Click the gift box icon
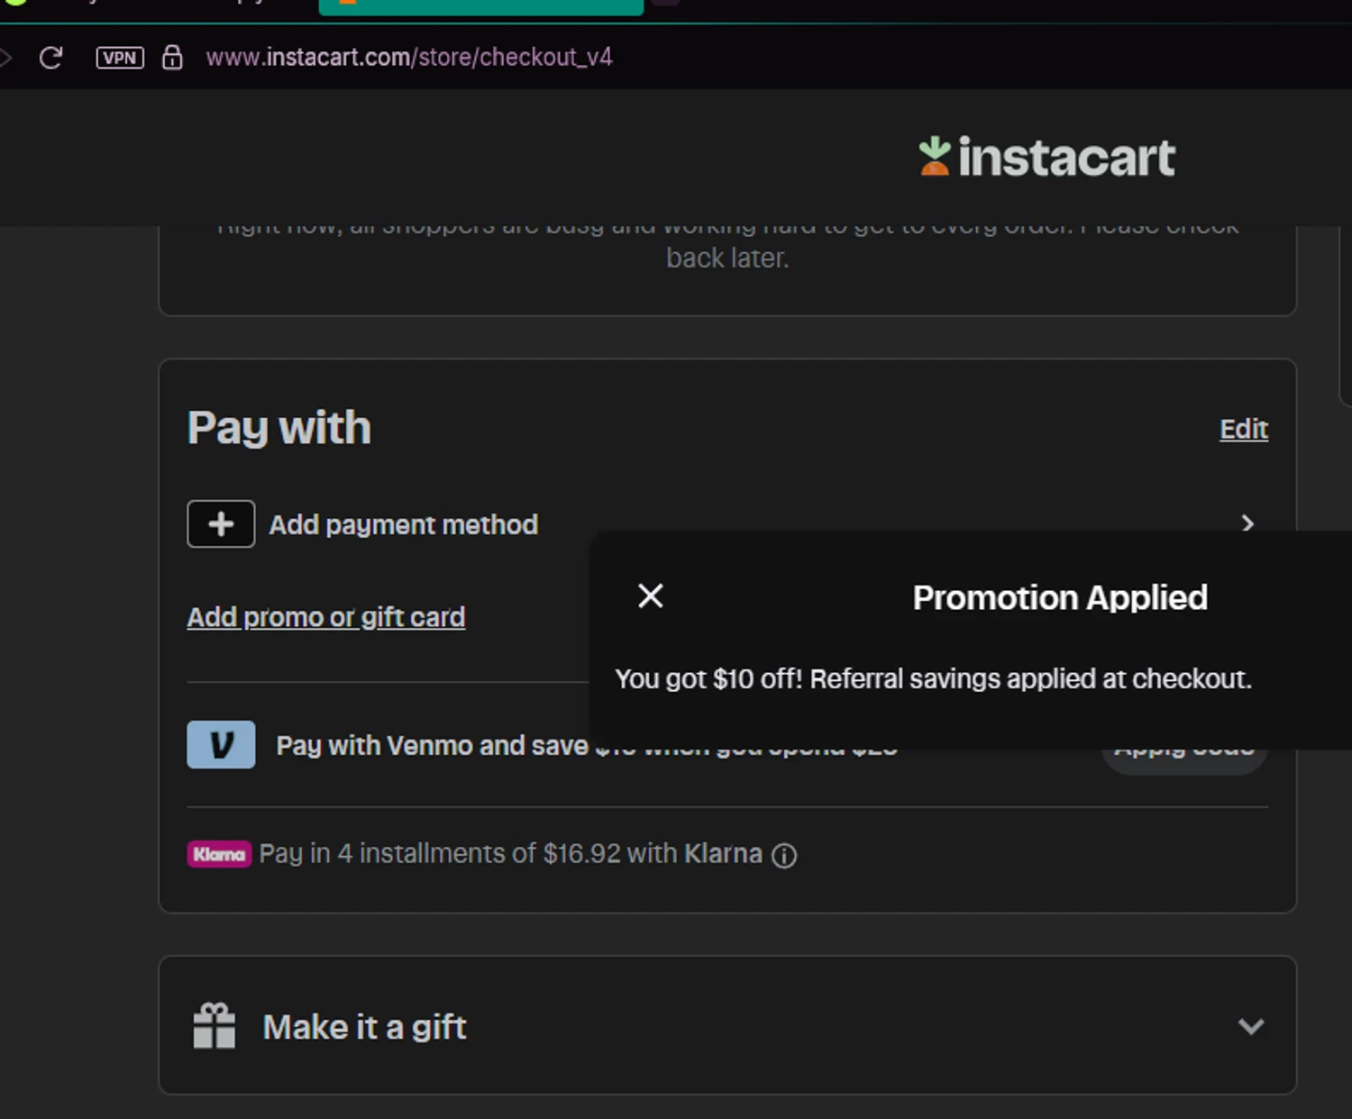The image size is (1352, 1119). (215, 1025)
